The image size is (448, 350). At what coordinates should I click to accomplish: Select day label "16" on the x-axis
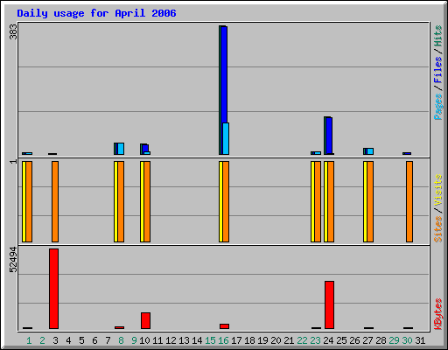coord(223,340)
